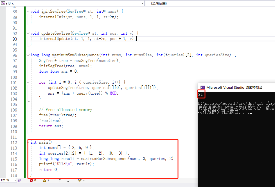Click the queries array declaration on line 114
This screenshot has width=275, height=187.
(x=84, y=153)
